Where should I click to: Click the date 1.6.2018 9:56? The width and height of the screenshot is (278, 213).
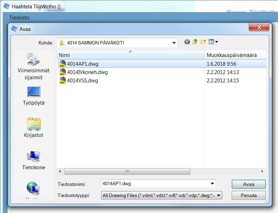(x=221, y=64)
